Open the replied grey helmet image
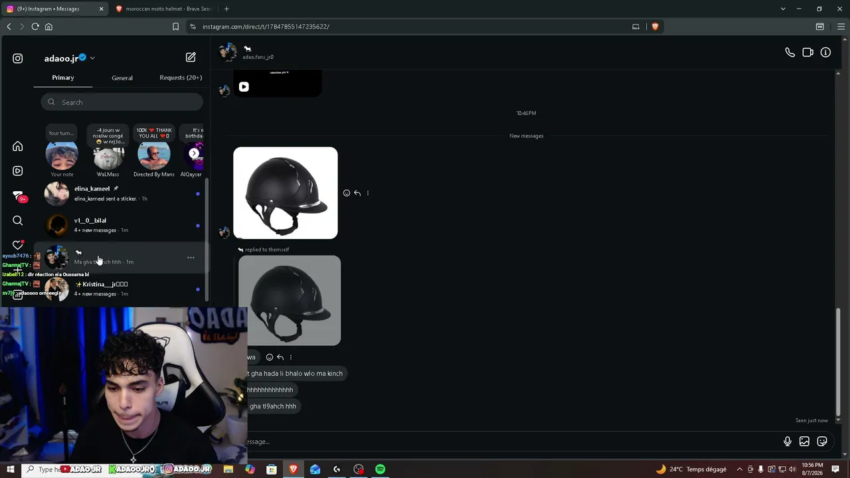 290,301
